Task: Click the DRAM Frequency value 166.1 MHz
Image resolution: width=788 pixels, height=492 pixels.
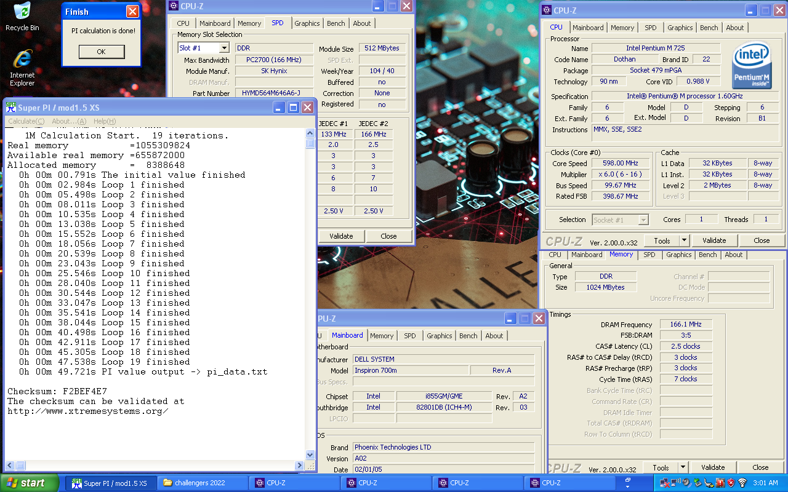Action: point(686,324)
